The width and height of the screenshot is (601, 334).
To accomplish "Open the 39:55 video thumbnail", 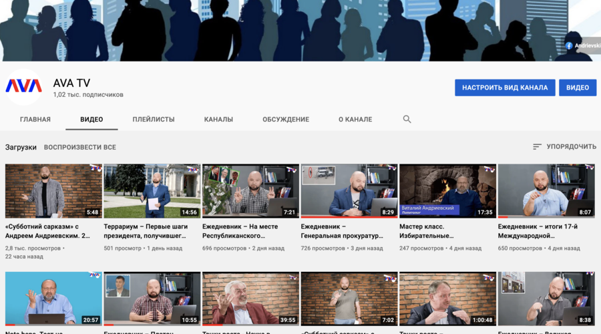I will (x=250, y=299).
